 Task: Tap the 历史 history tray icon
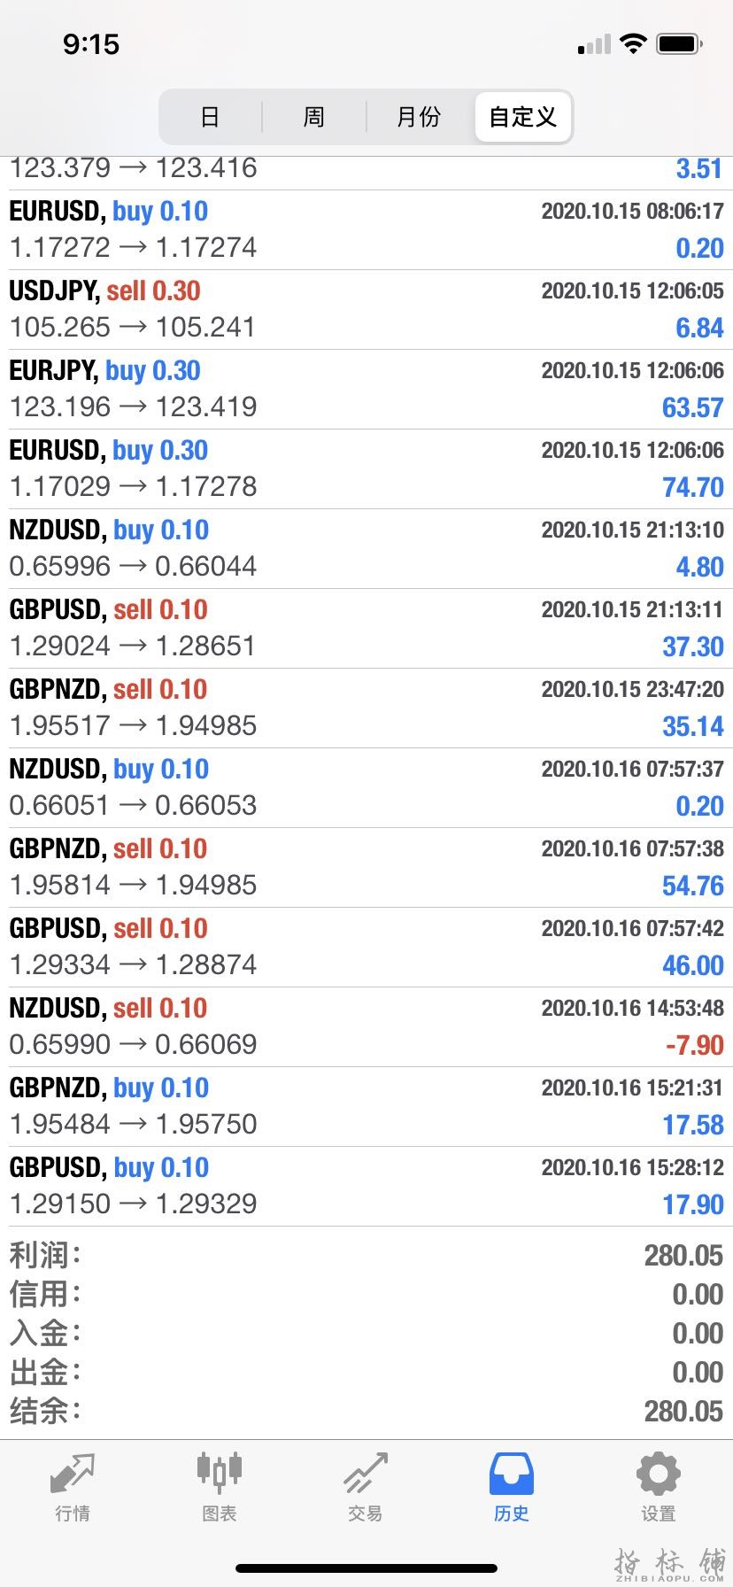click(512, 1475)
